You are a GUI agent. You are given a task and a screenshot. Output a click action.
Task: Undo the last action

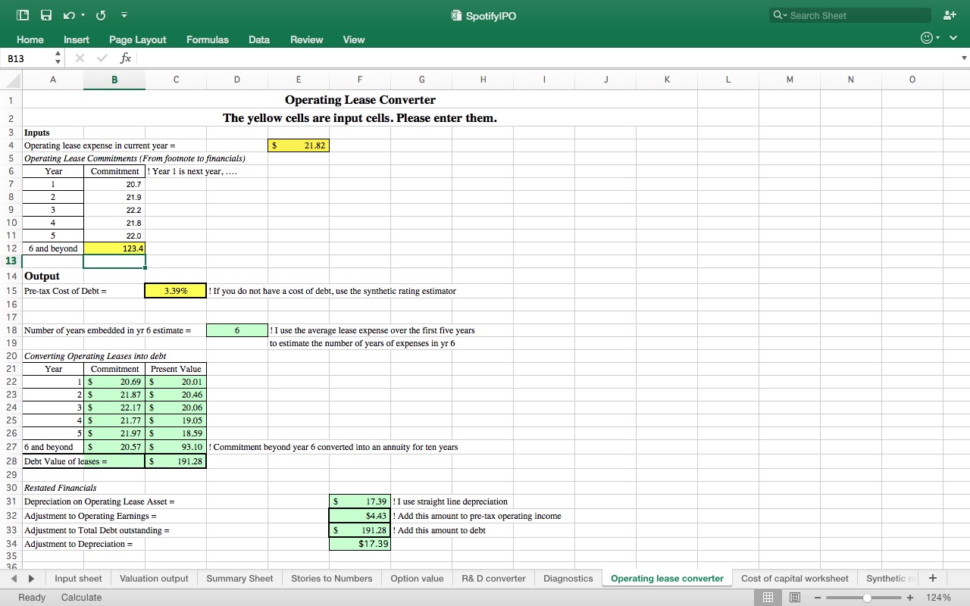point(68,14)
